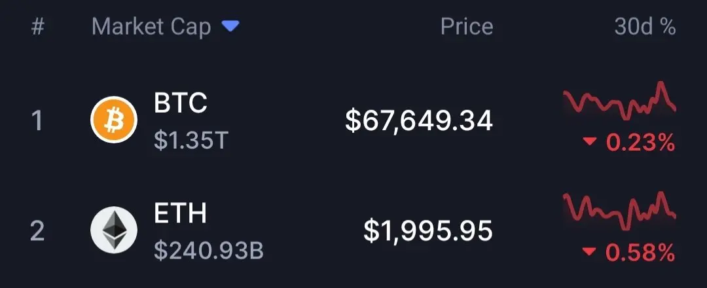Click rank number 1 in the list
Viewport: 707px width, 288px height.
tap(37, 120)
